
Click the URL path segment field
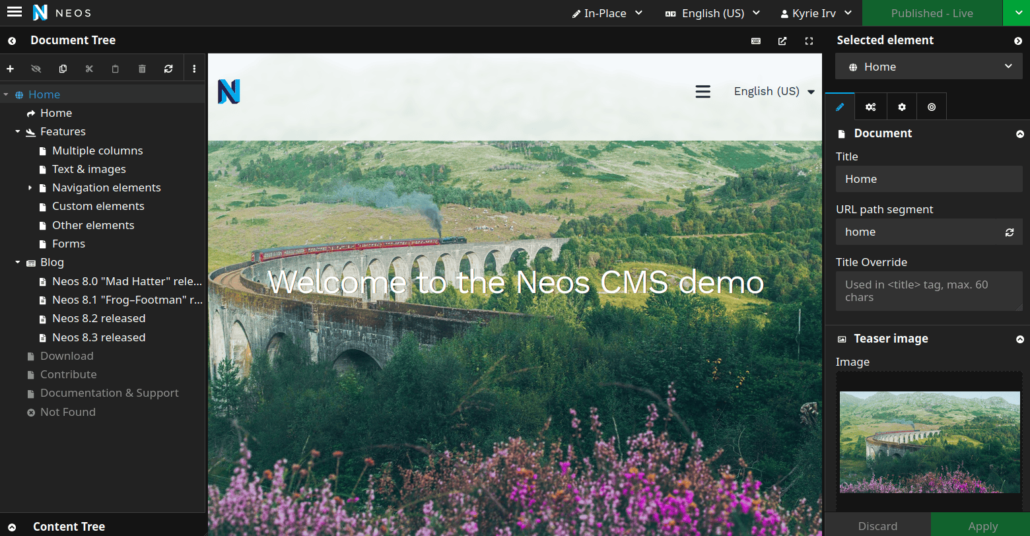tap(918, 232)
